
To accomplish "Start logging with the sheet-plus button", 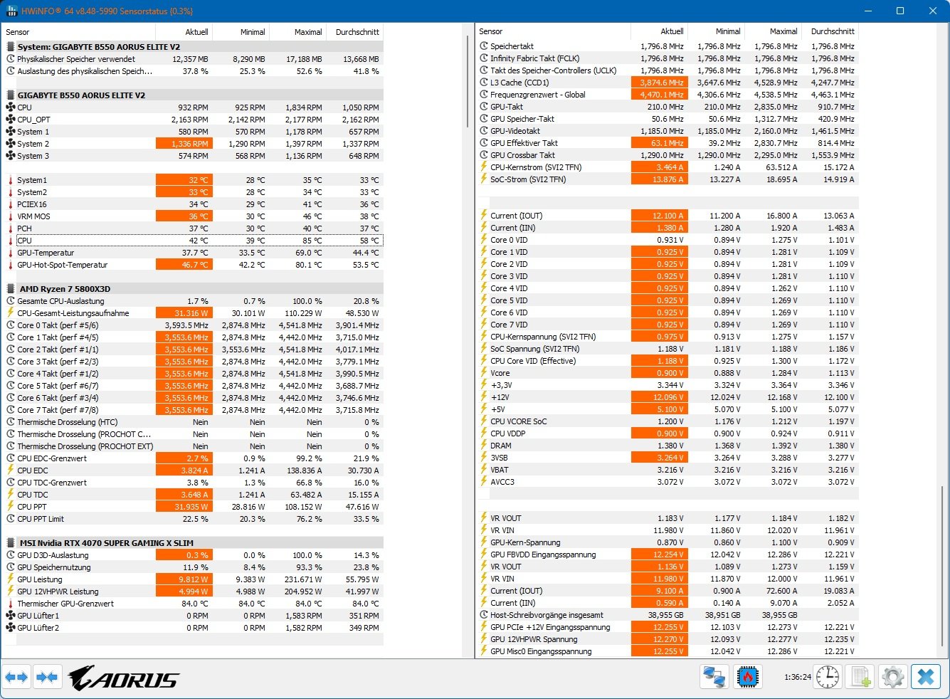I will coord(861,677).
